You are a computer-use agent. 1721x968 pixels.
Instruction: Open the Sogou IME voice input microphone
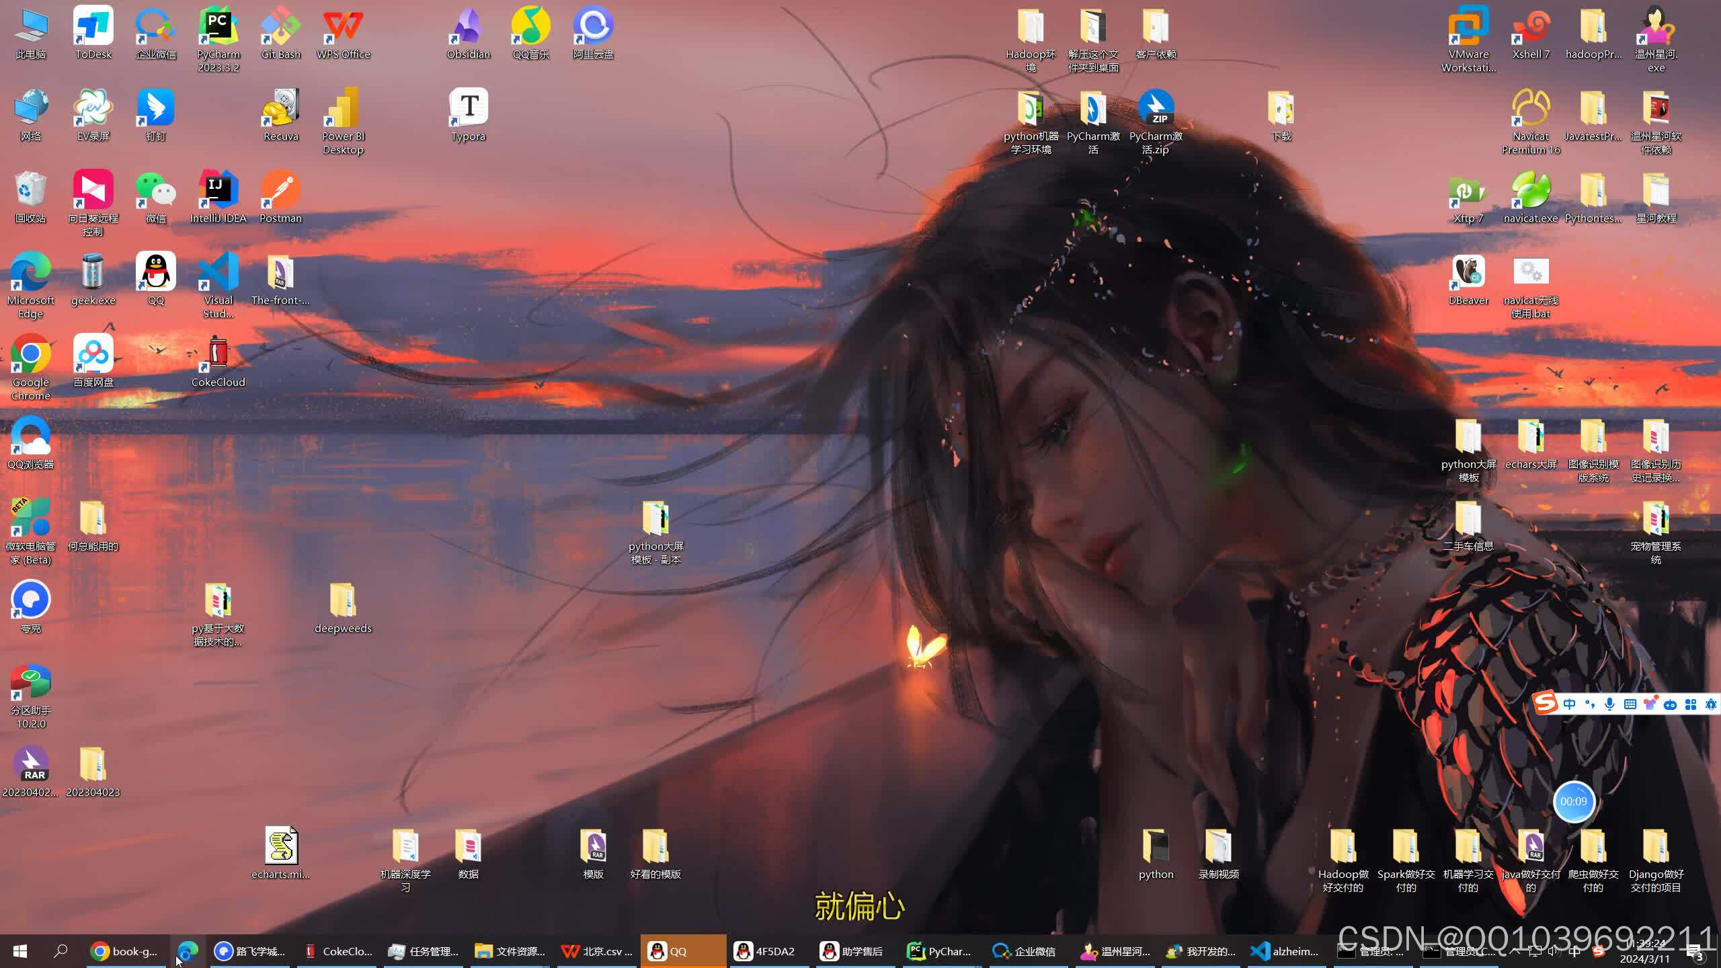[x=1609, y=704]
